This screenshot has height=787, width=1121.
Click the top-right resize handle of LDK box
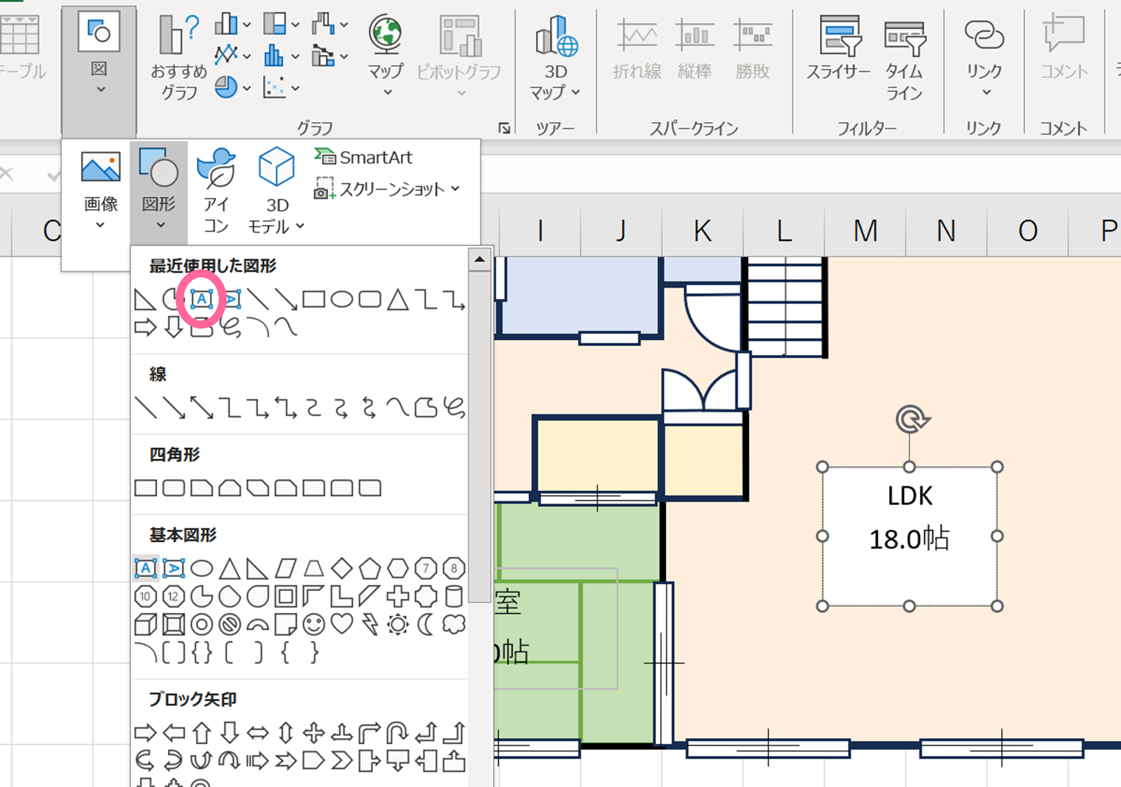tap(997, 467)
